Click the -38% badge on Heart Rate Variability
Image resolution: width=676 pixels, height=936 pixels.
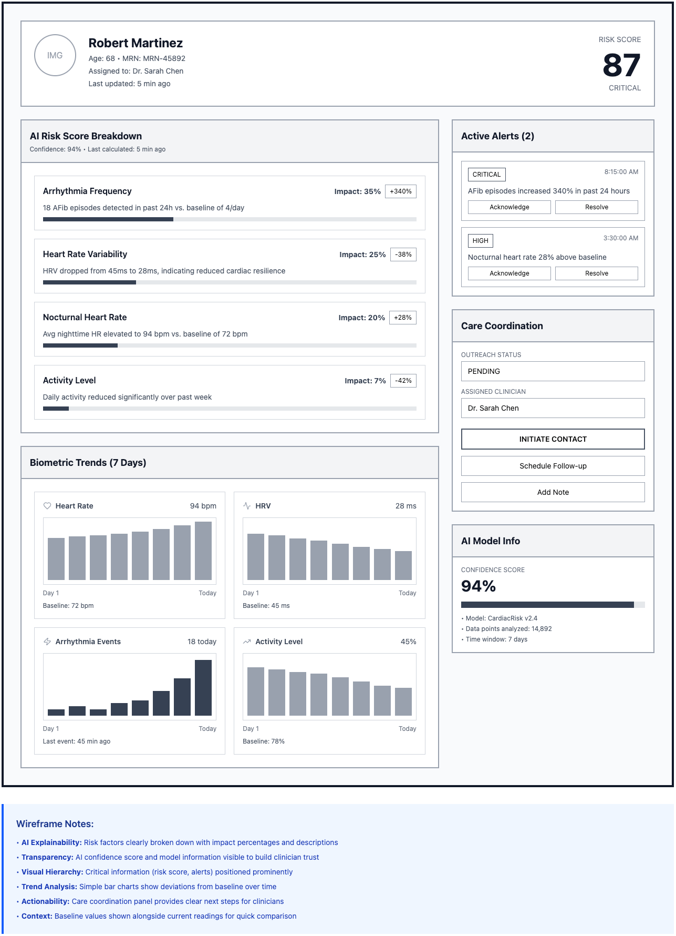403,255
